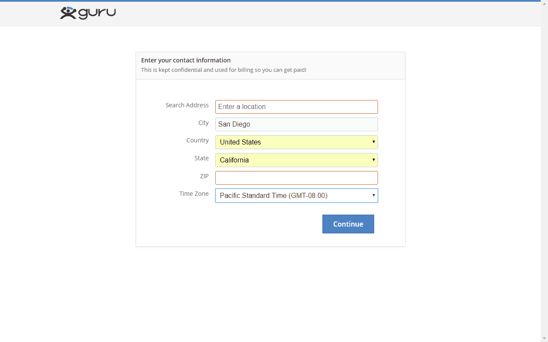Click the "ZIP" field label

tap(204, 176)
